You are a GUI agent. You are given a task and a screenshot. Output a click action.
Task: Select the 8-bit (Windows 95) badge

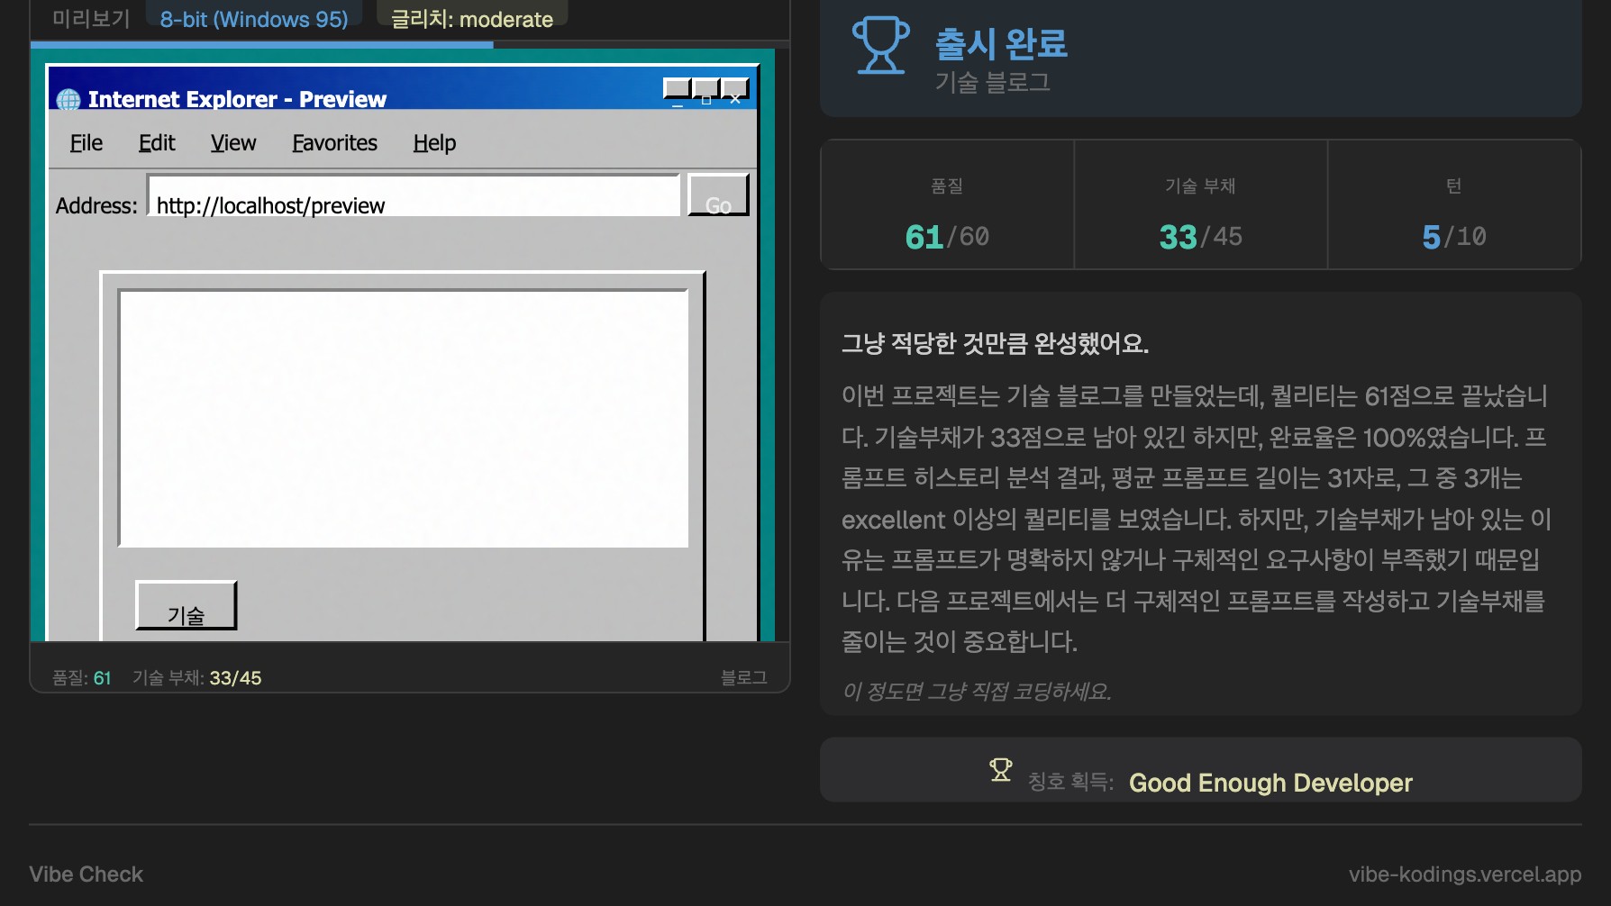[254, 19]
